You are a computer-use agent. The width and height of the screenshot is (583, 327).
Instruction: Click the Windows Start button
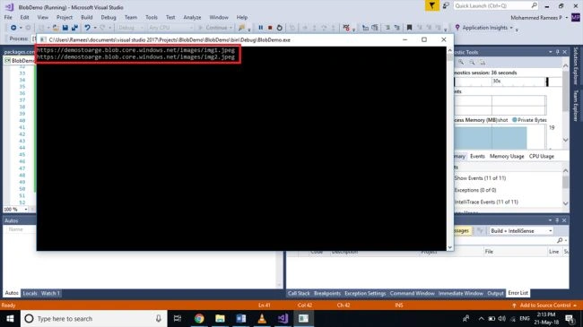(x=10, y=318)
